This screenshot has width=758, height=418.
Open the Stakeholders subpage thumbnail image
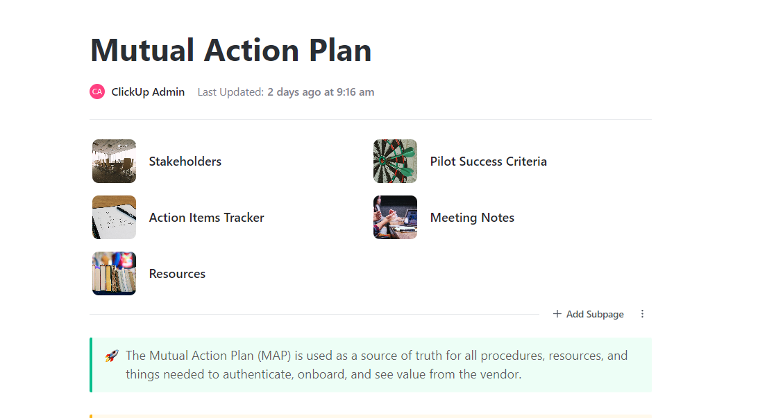114,161
